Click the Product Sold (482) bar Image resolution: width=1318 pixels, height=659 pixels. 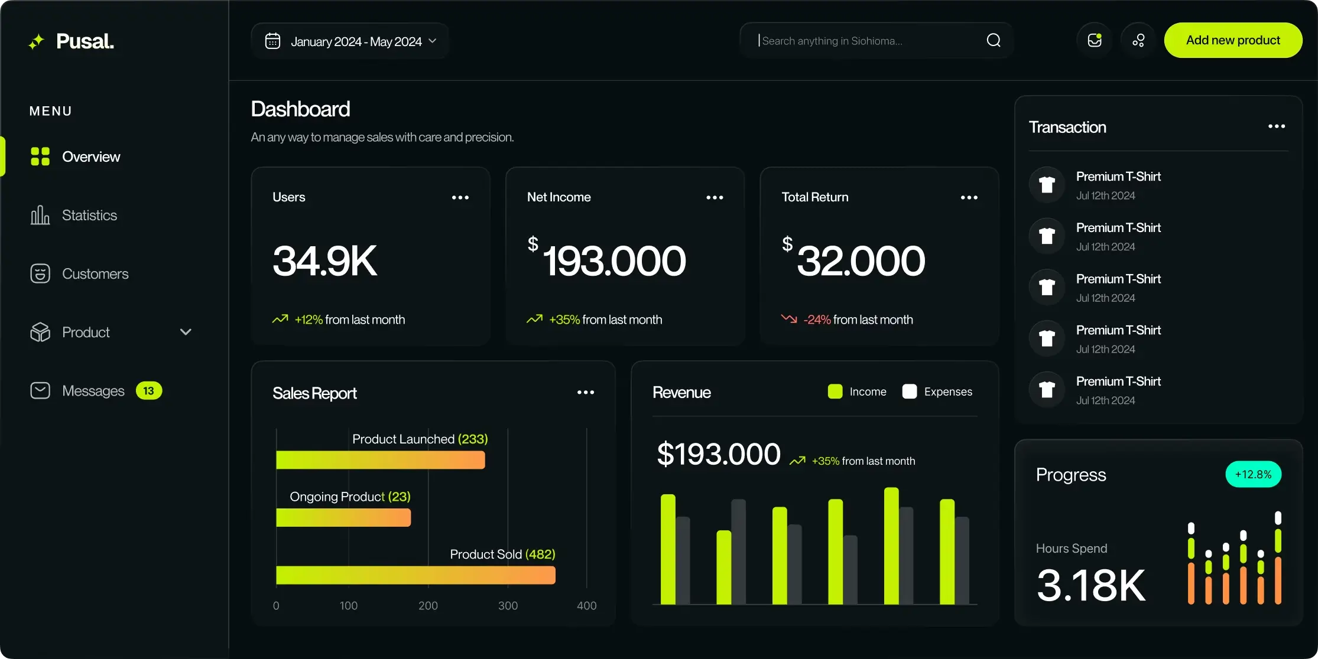415,575
